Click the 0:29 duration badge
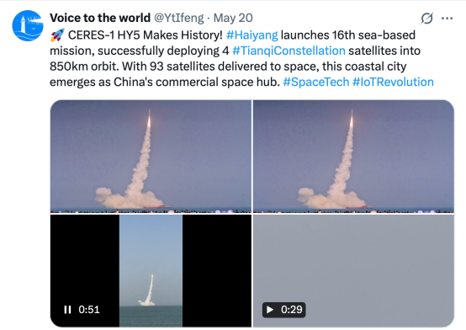 pyautogui.click(x=283, y=310)
